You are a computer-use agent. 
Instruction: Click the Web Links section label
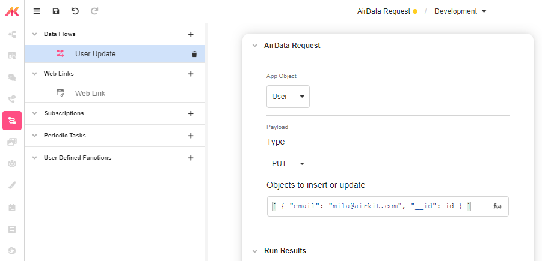59,74
